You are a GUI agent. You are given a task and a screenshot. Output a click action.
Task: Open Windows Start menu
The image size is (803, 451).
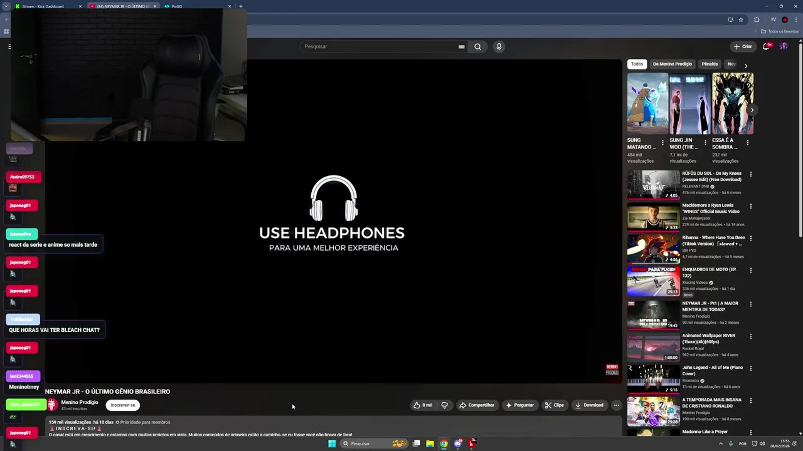click(x=332, y=443)
